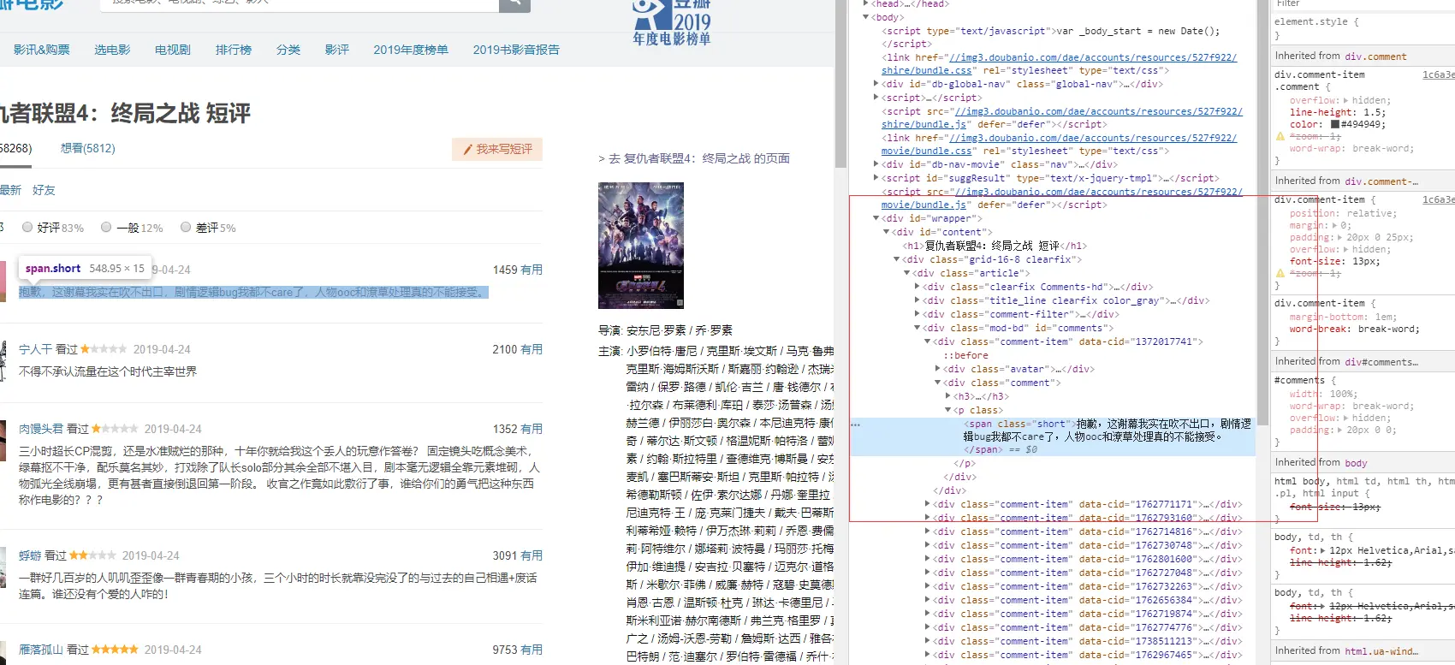Open the movie/bundle.css link in DevTools
The image size is (1455, 665).
pos(1060,144)
